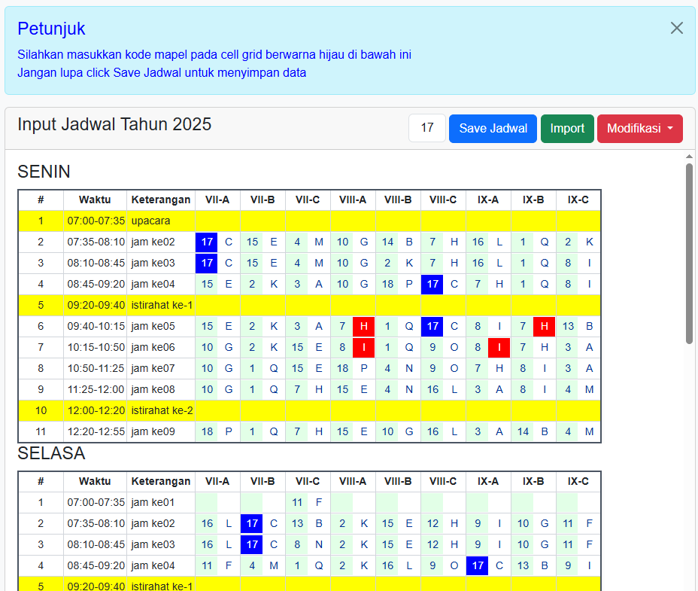Image resolution: width=698 pixels, height=591 pixels.
Task: Click the red H cell under VIII-A jam ke05
Action: click(x=364, y=327)
